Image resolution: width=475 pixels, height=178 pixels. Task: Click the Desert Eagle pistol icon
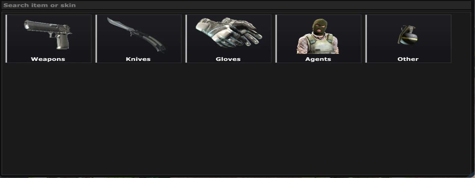(48, 34)
